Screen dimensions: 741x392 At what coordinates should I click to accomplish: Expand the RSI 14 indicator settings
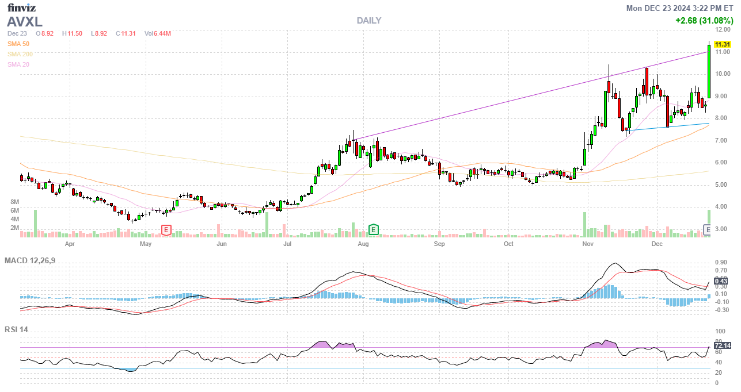(16, 330)
